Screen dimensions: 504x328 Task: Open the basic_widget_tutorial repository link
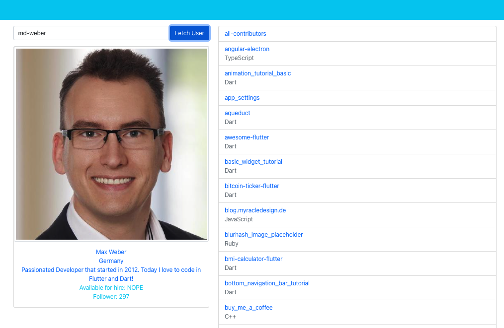click(253, 162)
